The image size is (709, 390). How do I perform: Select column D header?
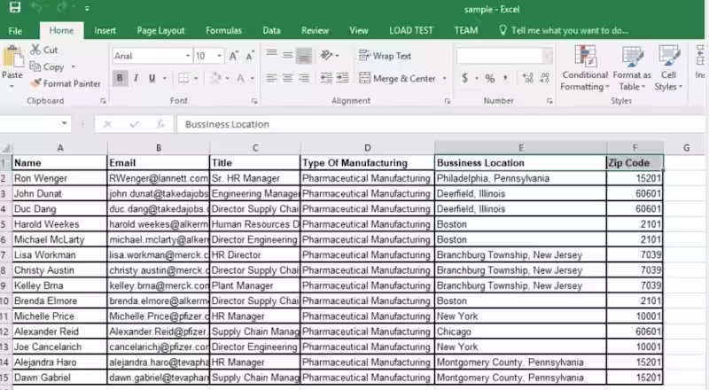(x=367, y=147)
